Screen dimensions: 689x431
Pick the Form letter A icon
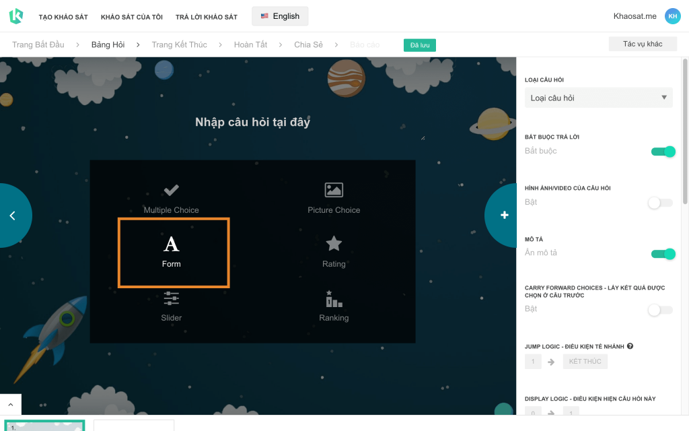(x=171, y=244)
